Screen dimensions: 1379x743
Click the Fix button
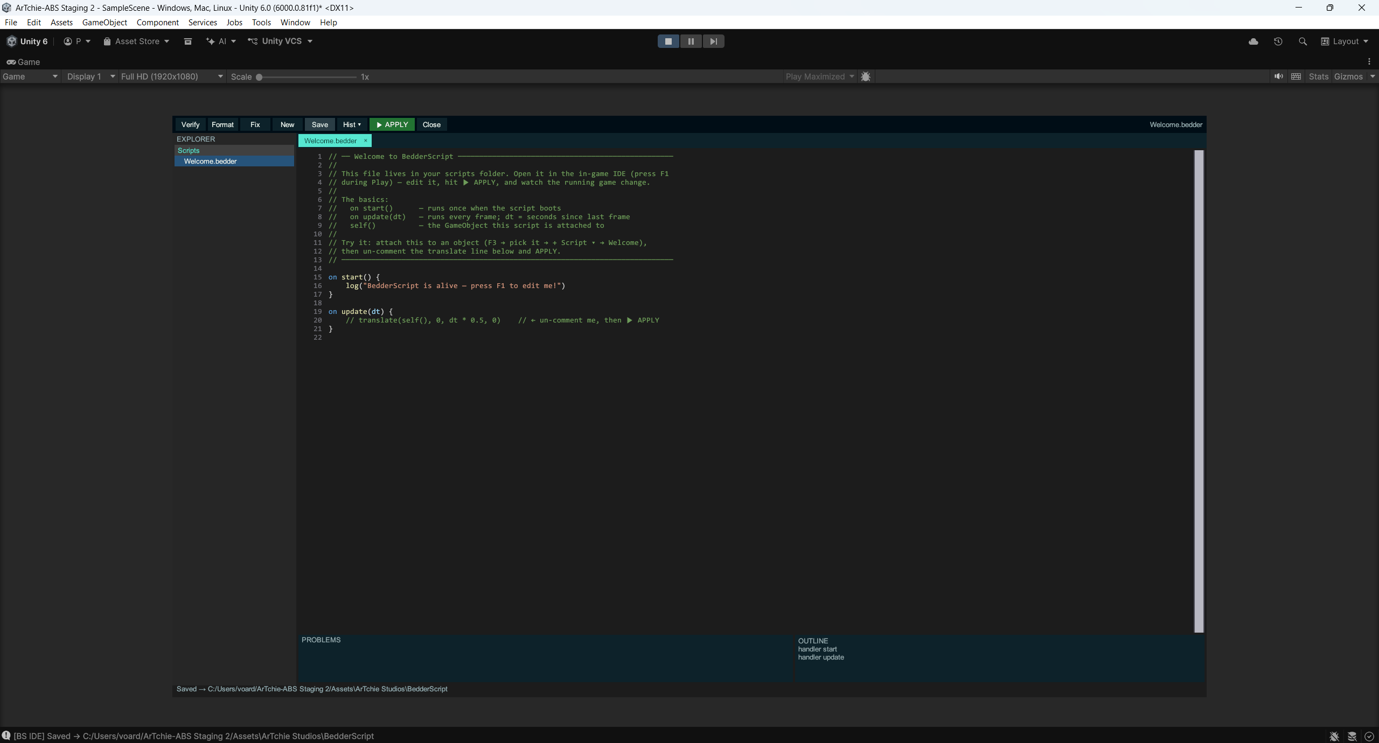pos(255,124)
